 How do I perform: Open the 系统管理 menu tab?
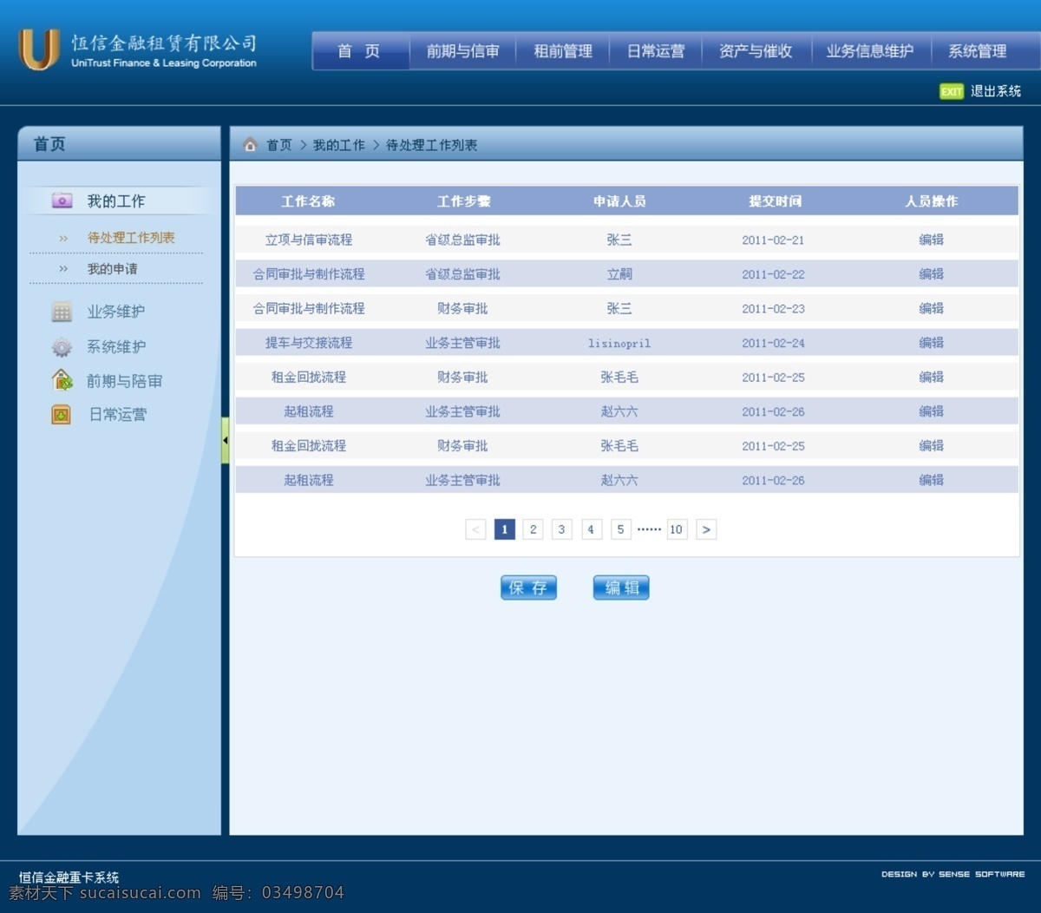pyautogui.click(x=978, y=51)
